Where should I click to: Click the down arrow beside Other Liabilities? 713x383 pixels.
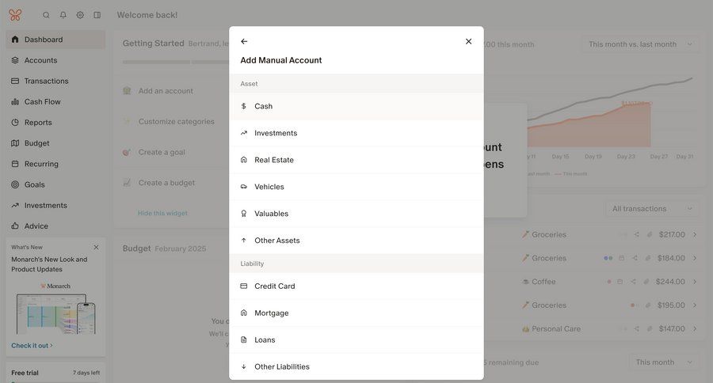point(244,366)
